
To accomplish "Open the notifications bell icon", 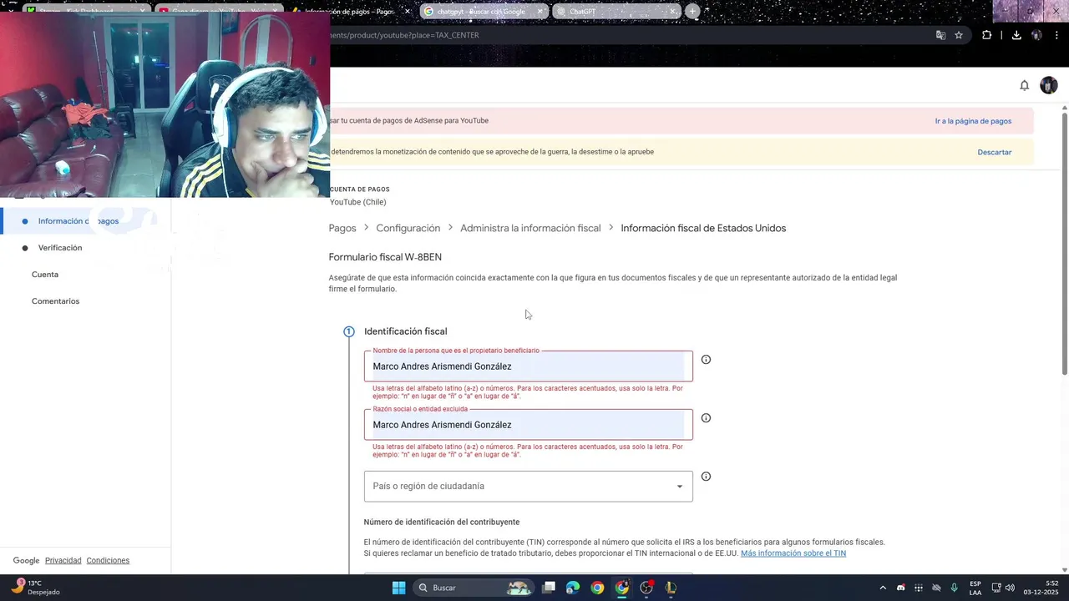I will pyautogui.click(x=1025, y=85).
